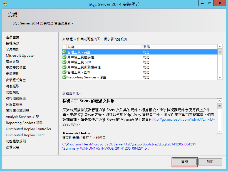Click the details box scrollbar thumb
Image resolution: width=228 pixels, height=171 pixels.
(219, 106)
